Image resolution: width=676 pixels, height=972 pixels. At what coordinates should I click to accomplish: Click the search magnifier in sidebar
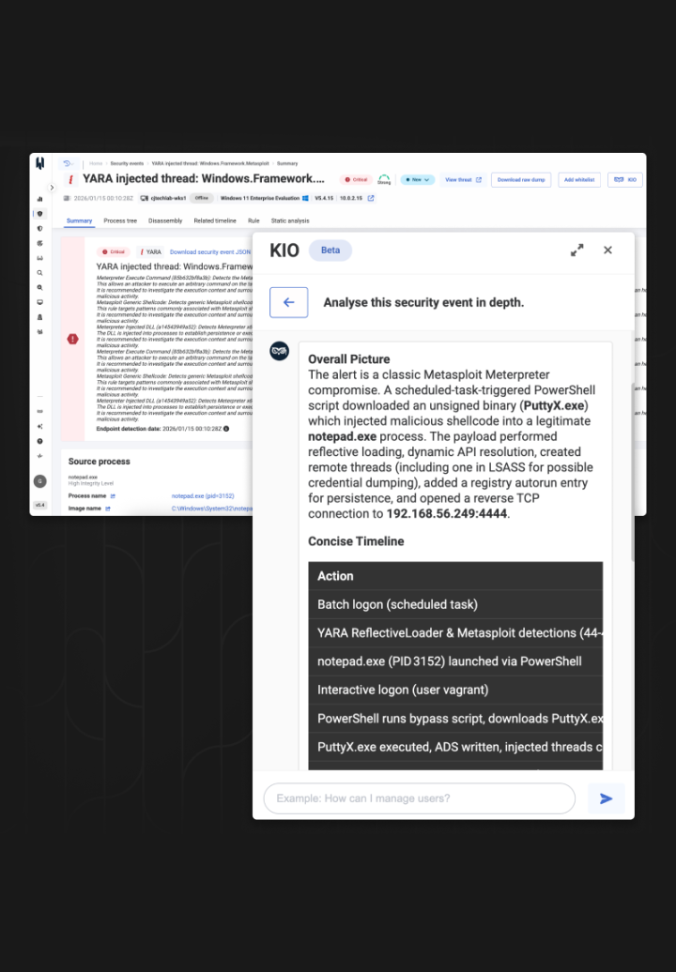point(39,273)
